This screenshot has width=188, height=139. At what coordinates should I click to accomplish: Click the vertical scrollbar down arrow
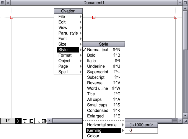pos(185,116)
